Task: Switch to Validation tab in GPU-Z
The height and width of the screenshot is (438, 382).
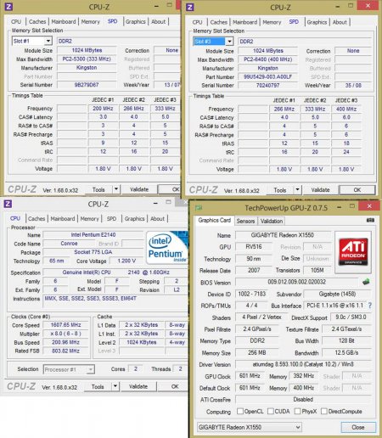Action: 272,221
